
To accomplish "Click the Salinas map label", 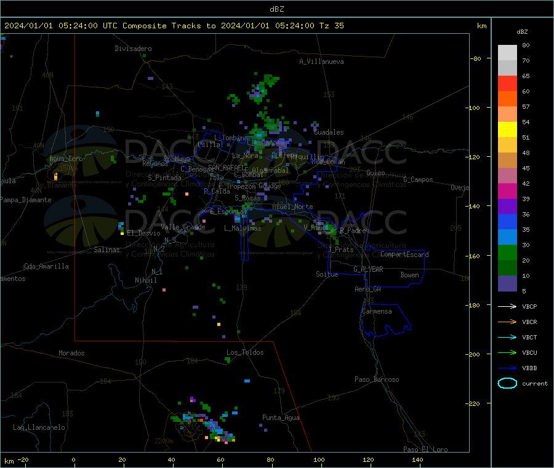I will [106, 250].
